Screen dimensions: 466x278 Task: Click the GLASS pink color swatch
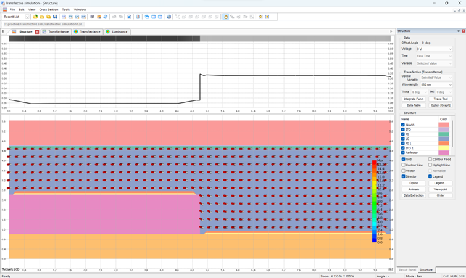tap(444, 125)
